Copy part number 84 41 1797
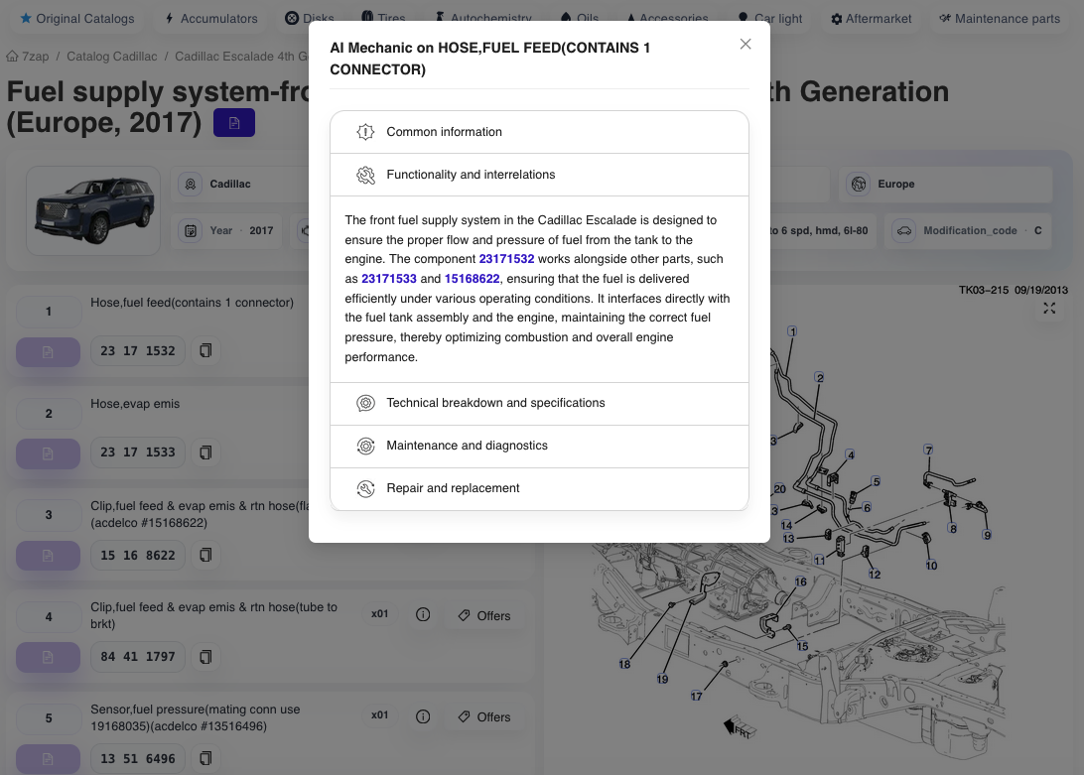 [205, 657]
